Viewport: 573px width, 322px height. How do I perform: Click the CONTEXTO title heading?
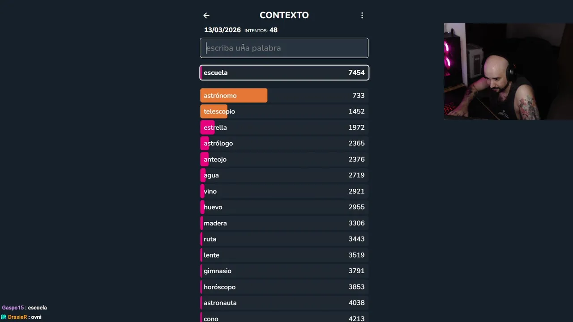click(x=284, y=15)
